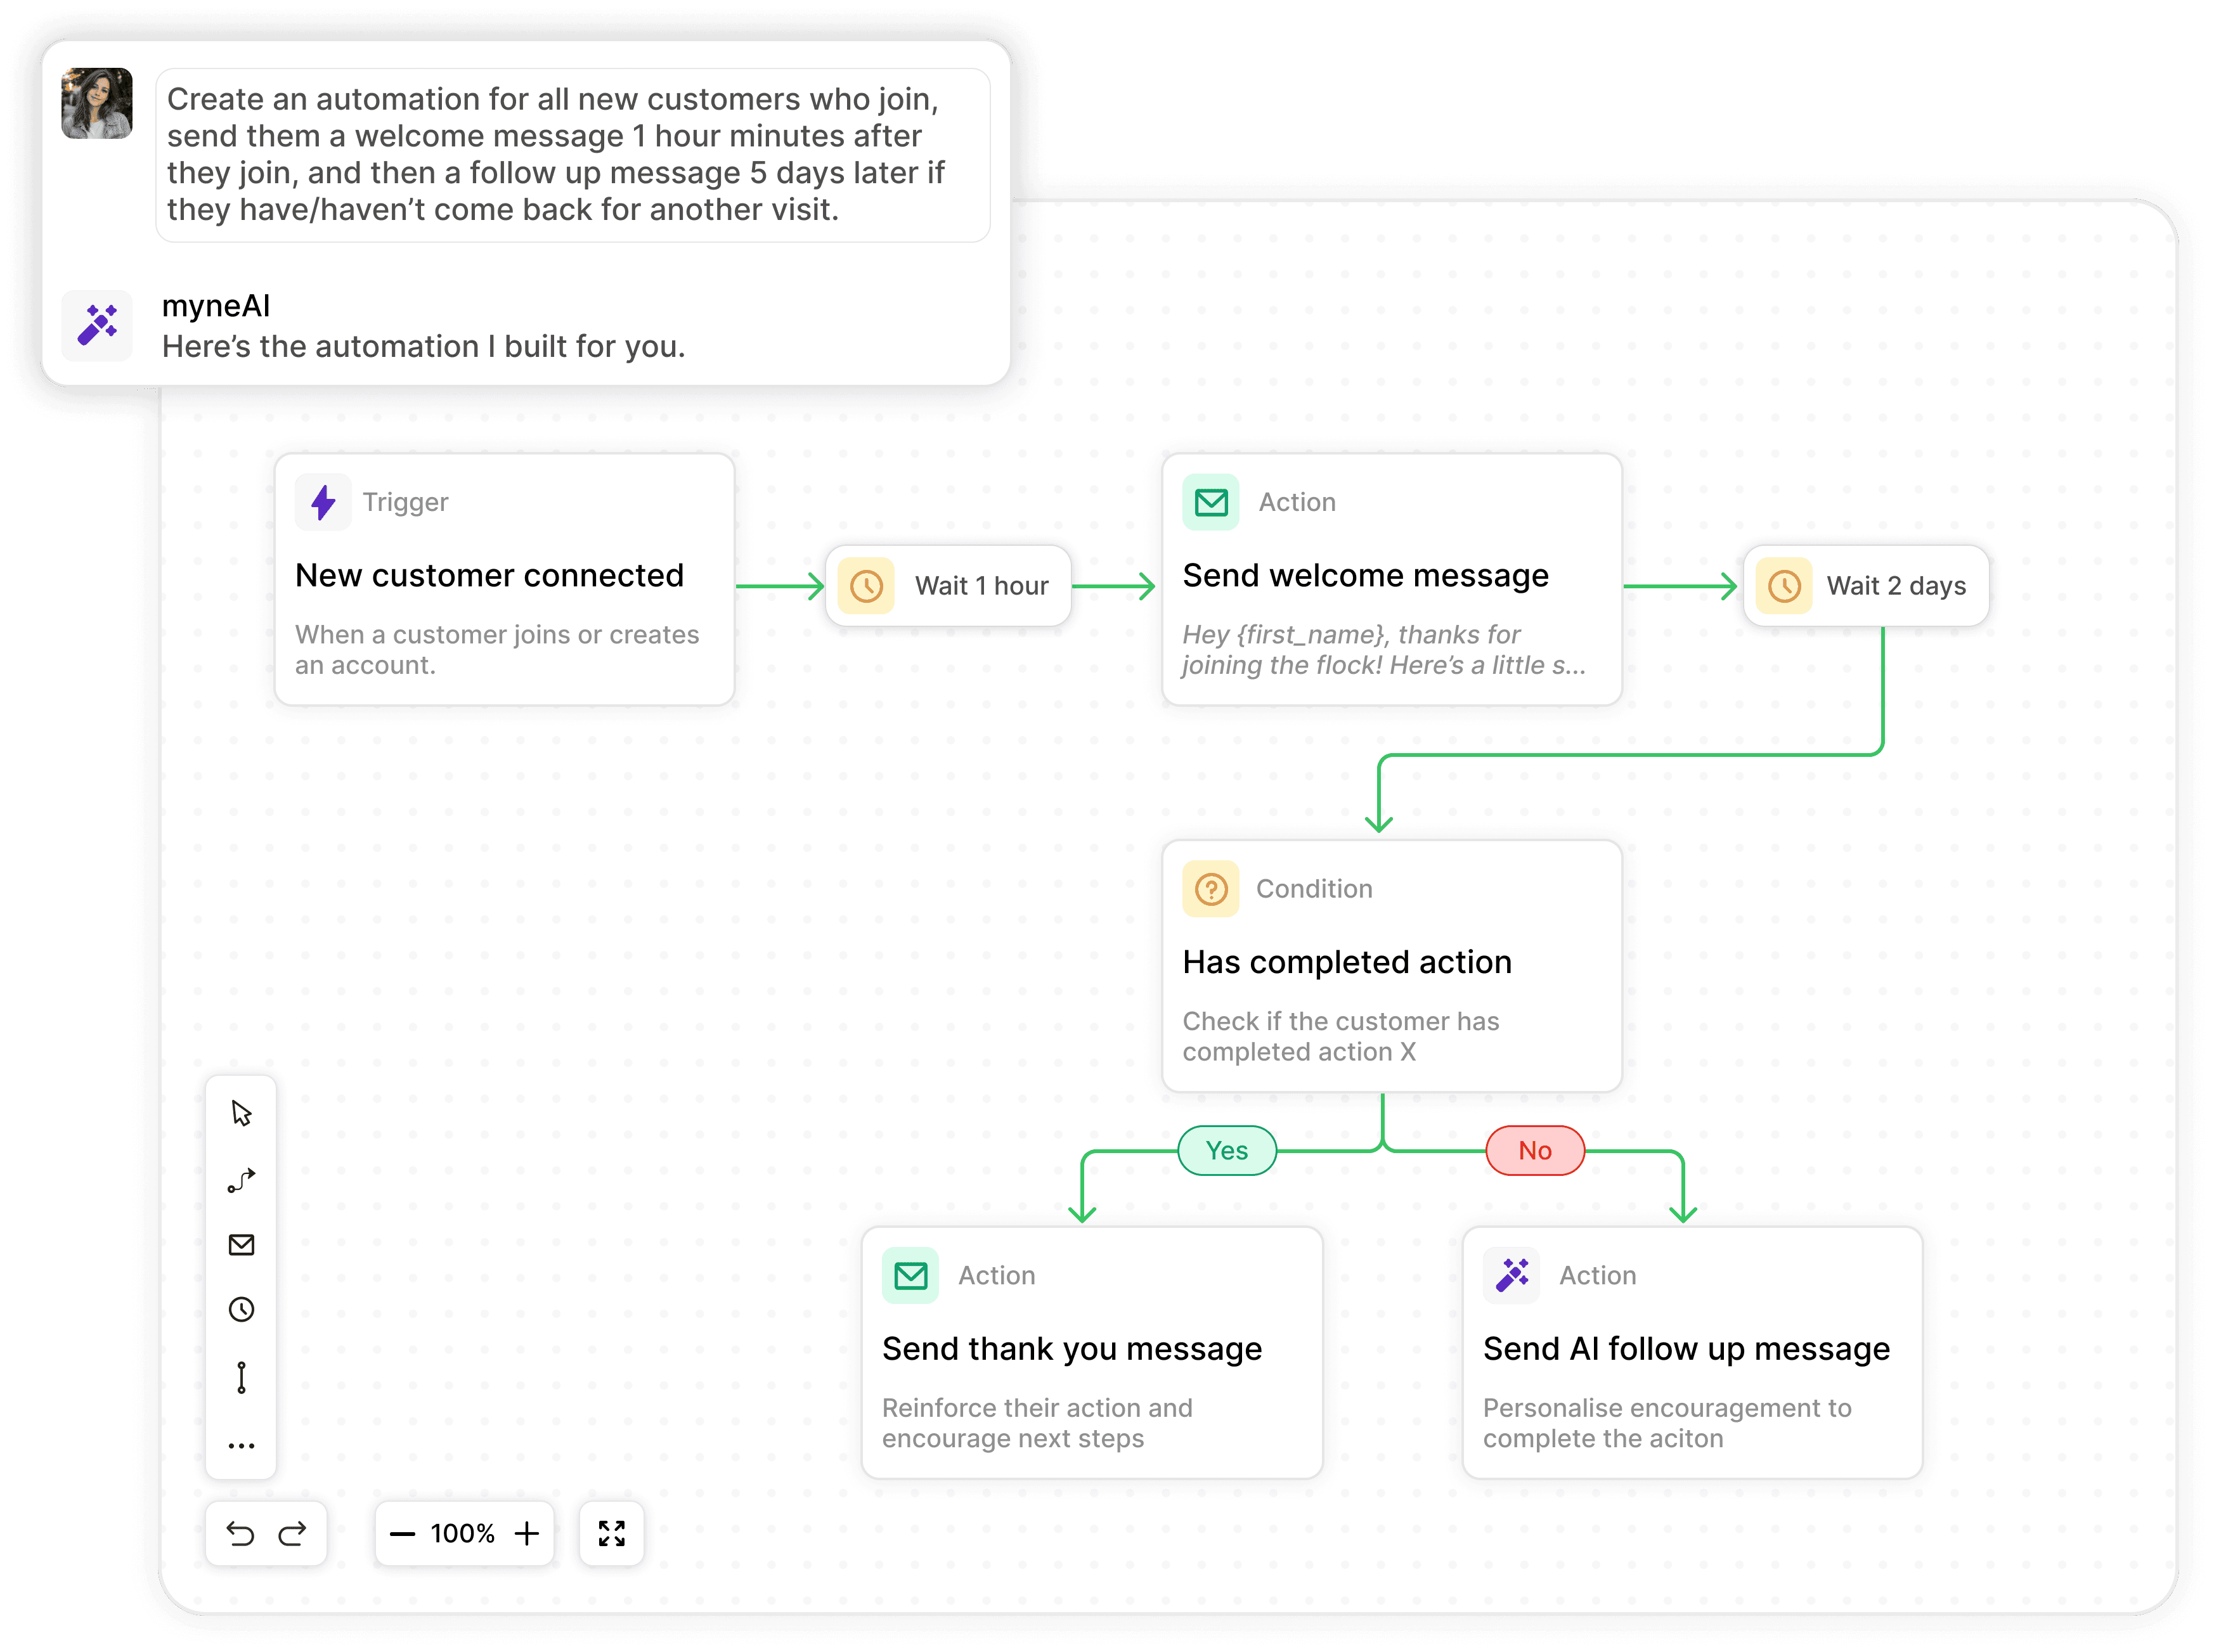This screenshot has width=2214, height=1652.
Task: Zoom out with the minus button
Action: pos(402,1533)
